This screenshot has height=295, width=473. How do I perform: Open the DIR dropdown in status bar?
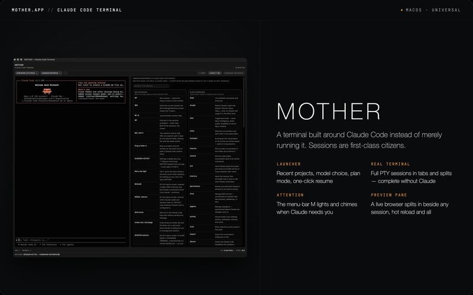17,250
